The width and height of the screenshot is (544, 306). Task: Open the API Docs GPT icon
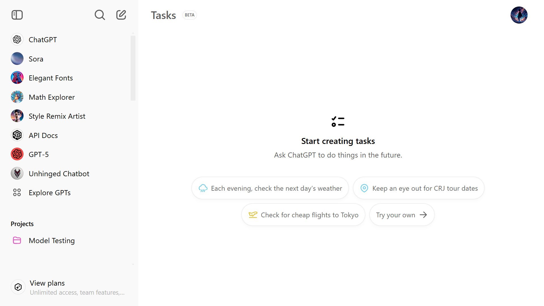[x=17, y=135]
